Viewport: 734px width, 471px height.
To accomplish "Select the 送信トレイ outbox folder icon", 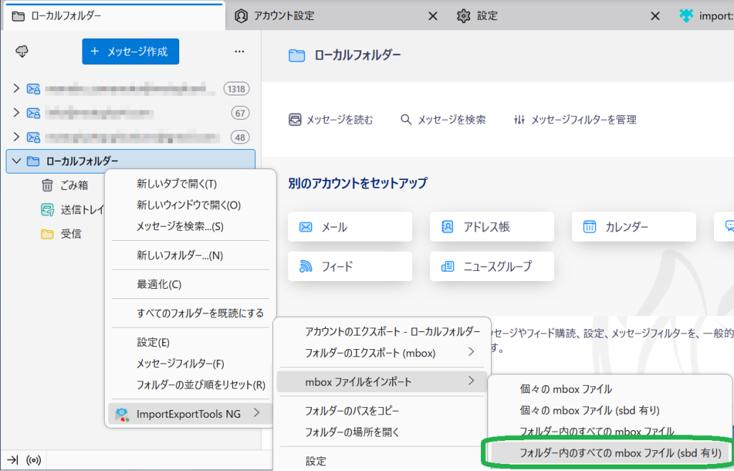I will [x=47, y=209].
